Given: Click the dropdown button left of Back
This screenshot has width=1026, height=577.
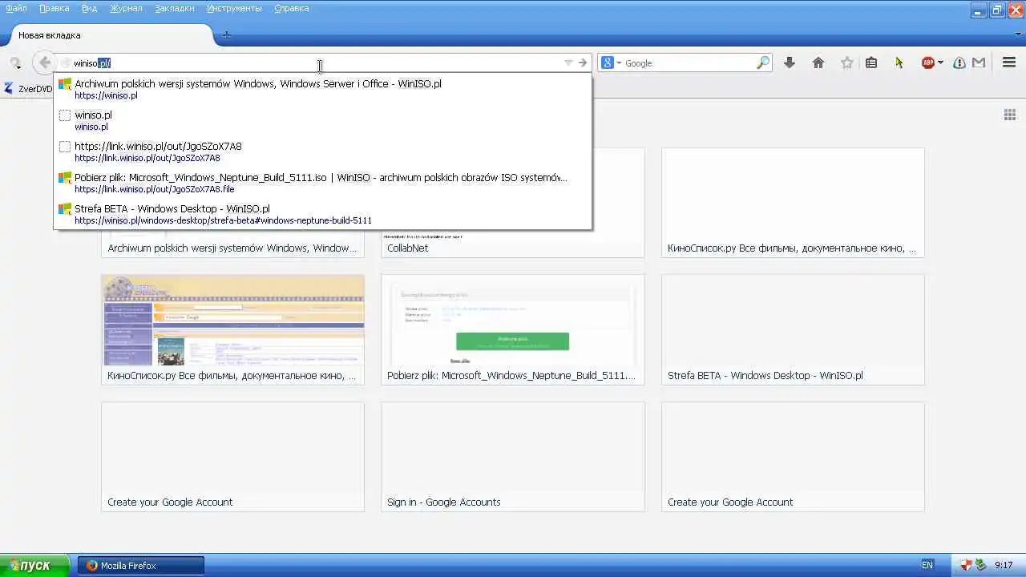Looking at the screenshot, I should [14, 63].
